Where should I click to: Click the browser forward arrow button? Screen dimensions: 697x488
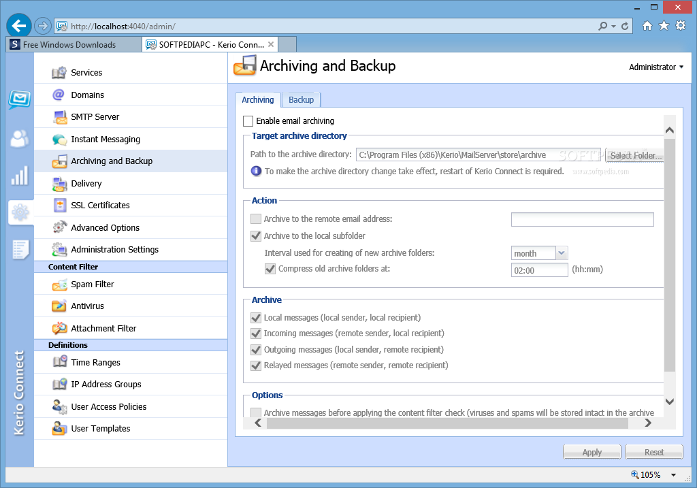click(43, 27)
